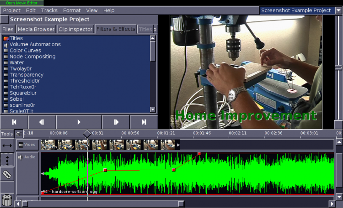Open the View menu
Image resolution: width=343 pixels, height=208 pixels.
tap(91, 10)
